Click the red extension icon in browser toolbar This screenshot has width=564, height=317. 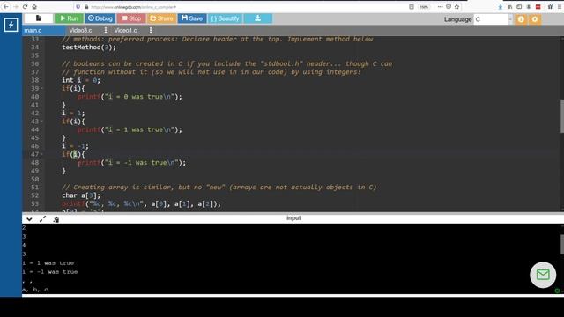538,7
